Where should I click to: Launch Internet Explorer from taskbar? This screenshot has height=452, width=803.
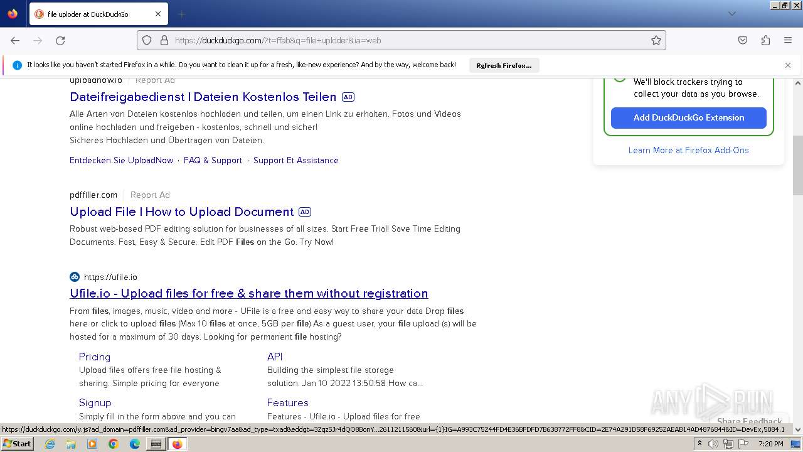point(50,444)
